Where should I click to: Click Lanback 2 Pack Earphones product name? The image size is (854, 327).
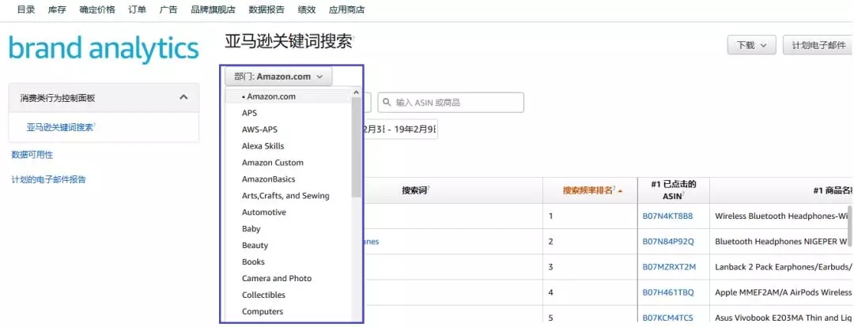pos(783,267)
